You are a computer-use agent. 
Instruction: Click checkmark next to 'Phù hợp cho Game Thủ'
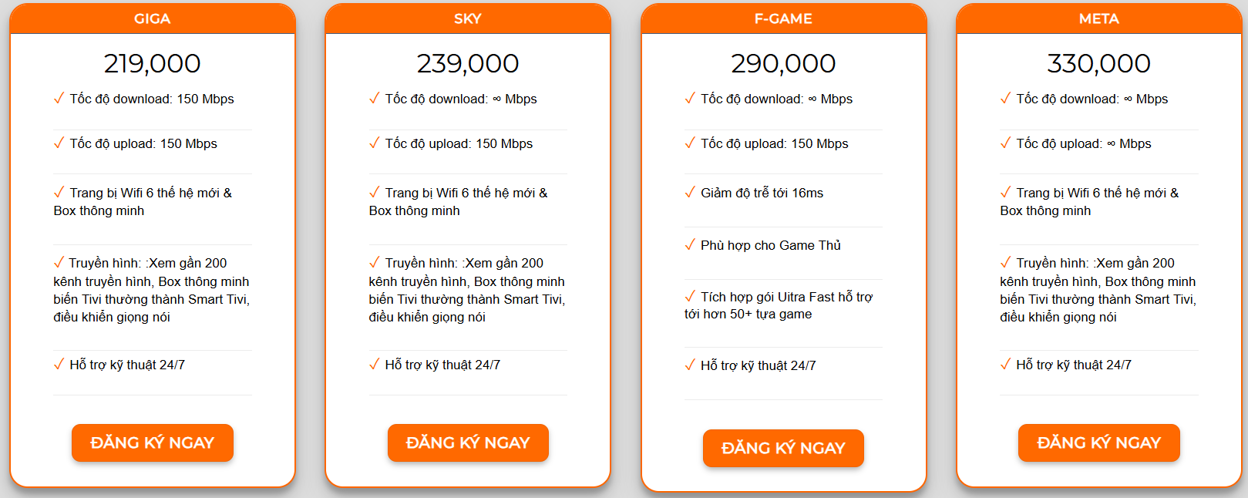(690, 244)
